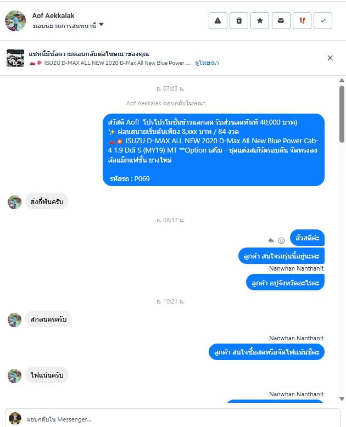Click the Aof Aekkalak contact name
The width and height of the screenshot is (346, 427).
[53, 16]
